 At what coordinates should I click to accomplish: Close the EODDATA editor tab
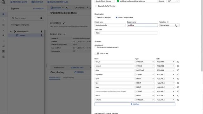click(x=67, y=8)
